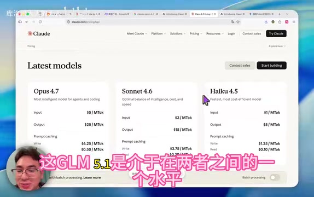The height and width of the screenshot is (197, 314).
Task: Click the Sonnet 4.6 heading
Action: [x=137, y=91]
